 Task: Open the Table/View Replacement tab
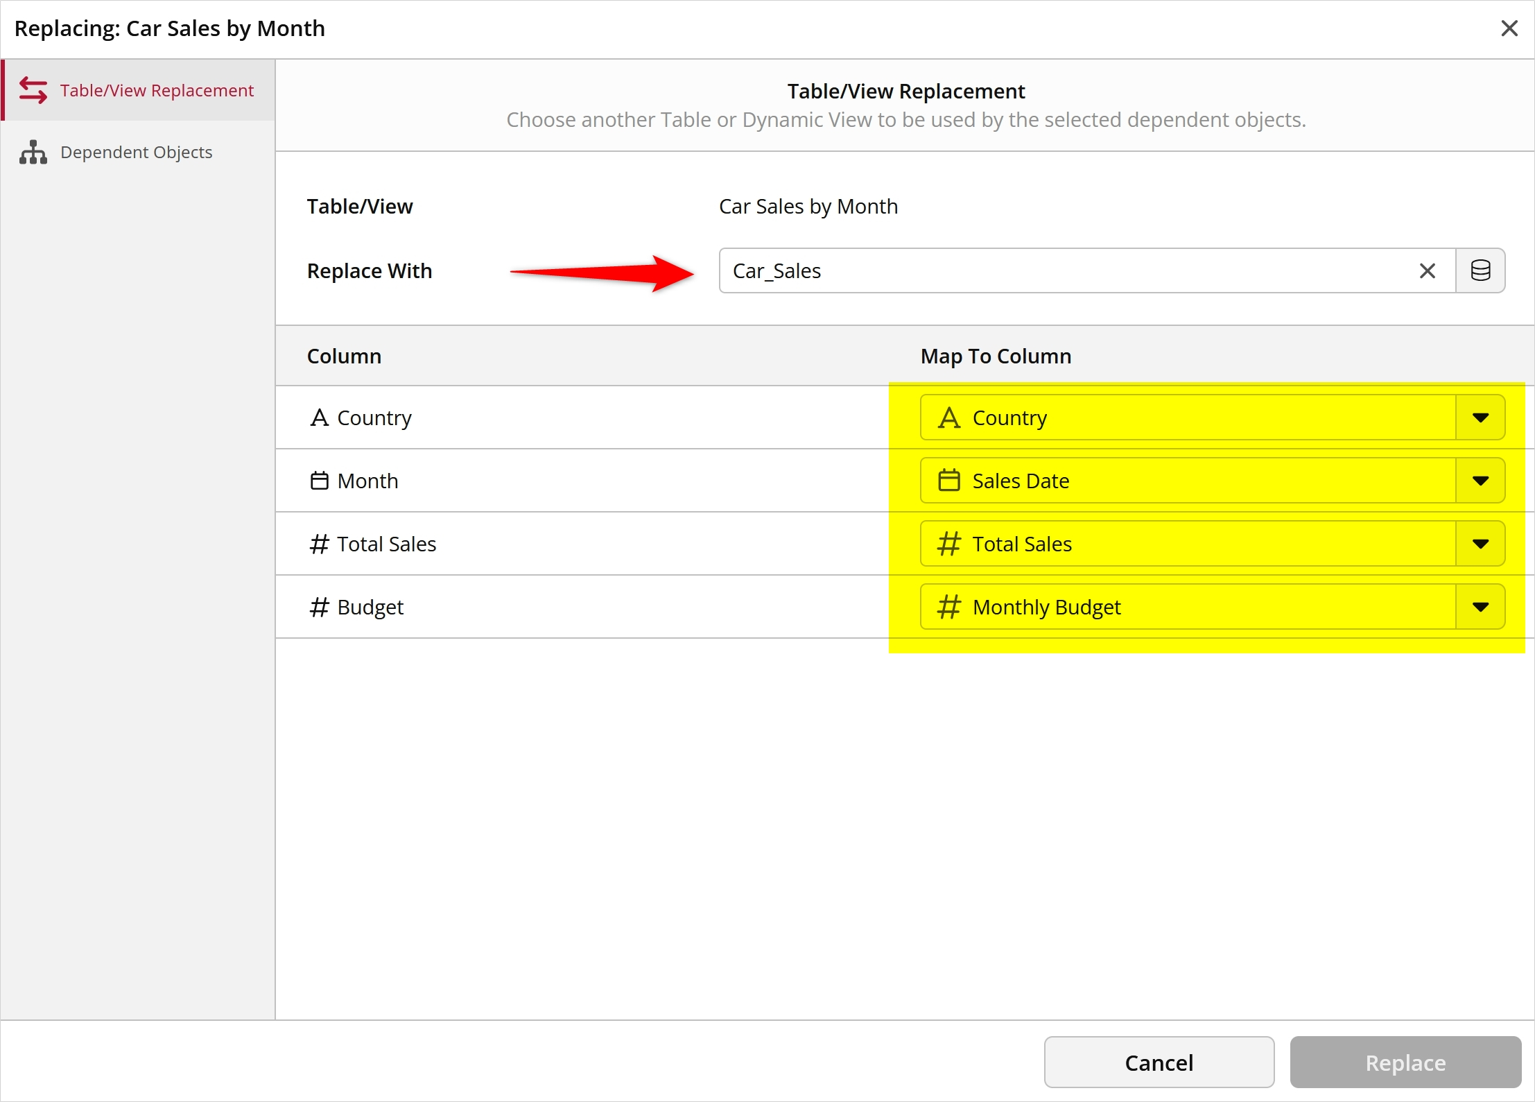point(139,91)
